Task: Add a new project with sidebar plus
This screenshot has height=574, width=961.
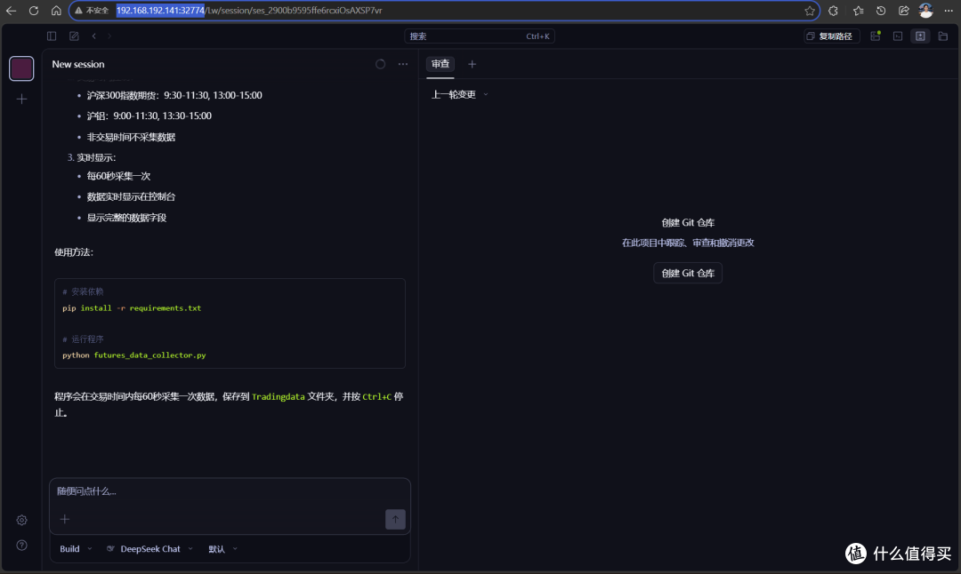Action: pyautogui.click(x=21, y=99)
